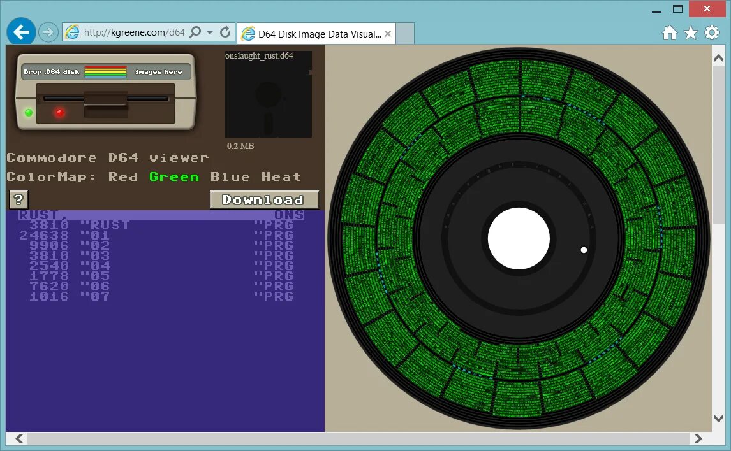Select the Red colormap
Image resolution: width=731 pixels, height=451 pixels.
coord(124,176)
